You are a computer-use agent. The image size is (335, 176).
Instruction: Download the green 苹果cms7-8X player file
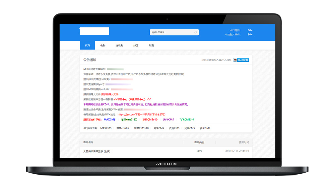129,119
